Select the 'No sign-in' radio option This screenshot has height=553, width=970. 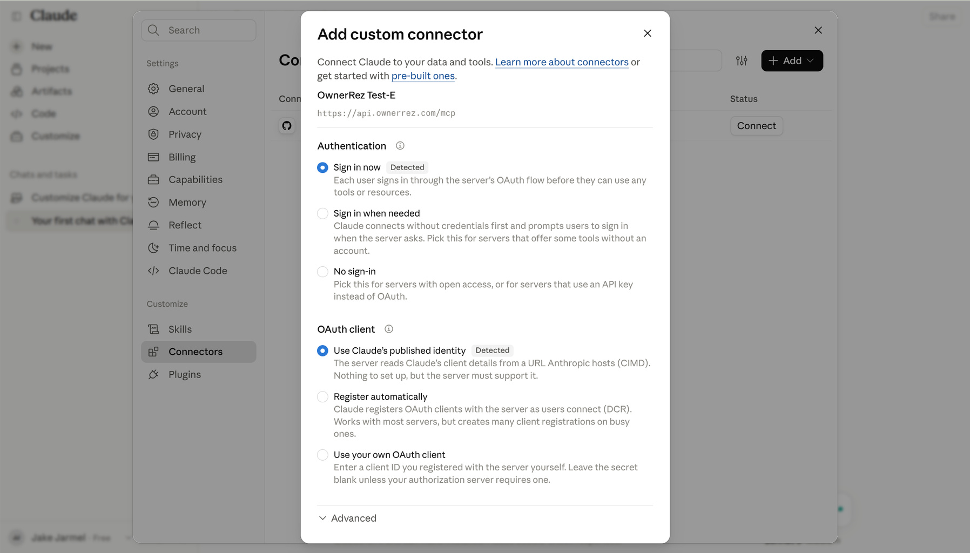(x=322, y=272)
